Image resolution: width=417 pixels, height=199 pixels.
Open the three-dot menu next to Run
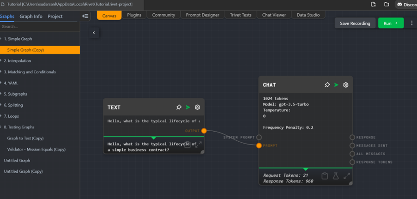point(411,23)
